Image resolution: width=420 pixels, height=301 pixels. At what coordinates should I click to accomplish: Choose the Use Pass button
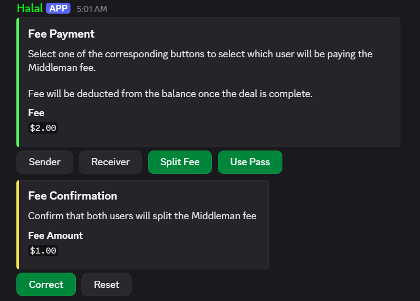250,162
